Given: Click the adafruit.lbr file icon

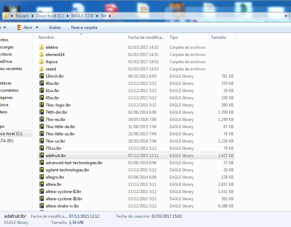Looking at the screenshot, I should coord(42,156).
